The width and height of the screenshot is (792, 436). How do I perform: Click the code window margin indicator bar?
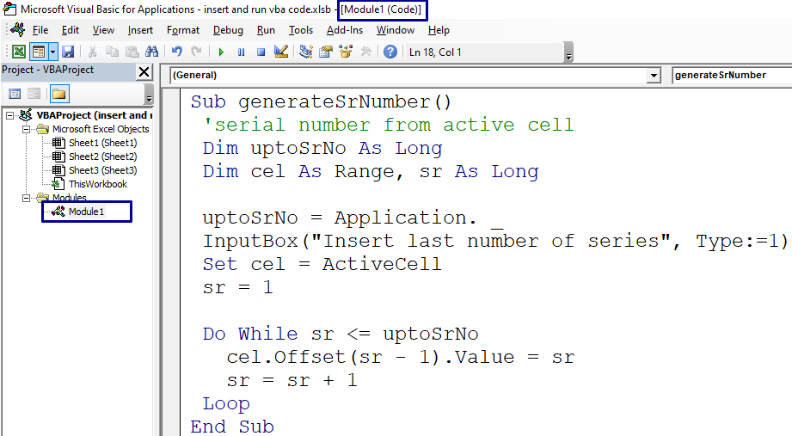(x=172, y=261)
